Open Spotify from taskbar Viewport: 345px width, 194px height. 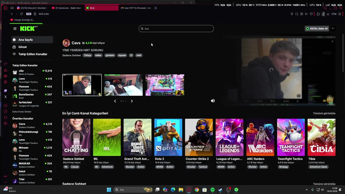click(212, 190)
